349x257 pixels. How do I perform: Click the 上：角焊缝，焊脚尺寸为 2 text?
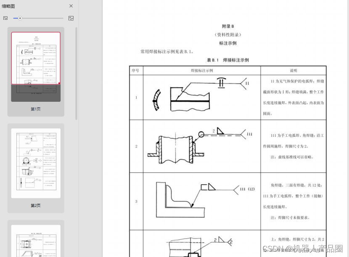[297, 239]
